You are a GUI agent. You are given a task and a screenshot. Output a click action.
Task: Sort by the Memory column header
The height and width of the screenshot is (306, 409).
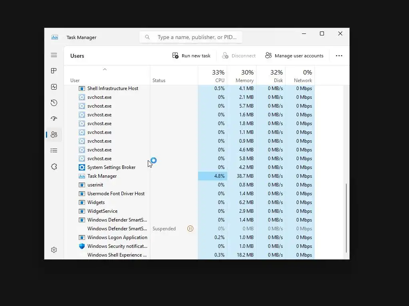[x=242, y=76]
